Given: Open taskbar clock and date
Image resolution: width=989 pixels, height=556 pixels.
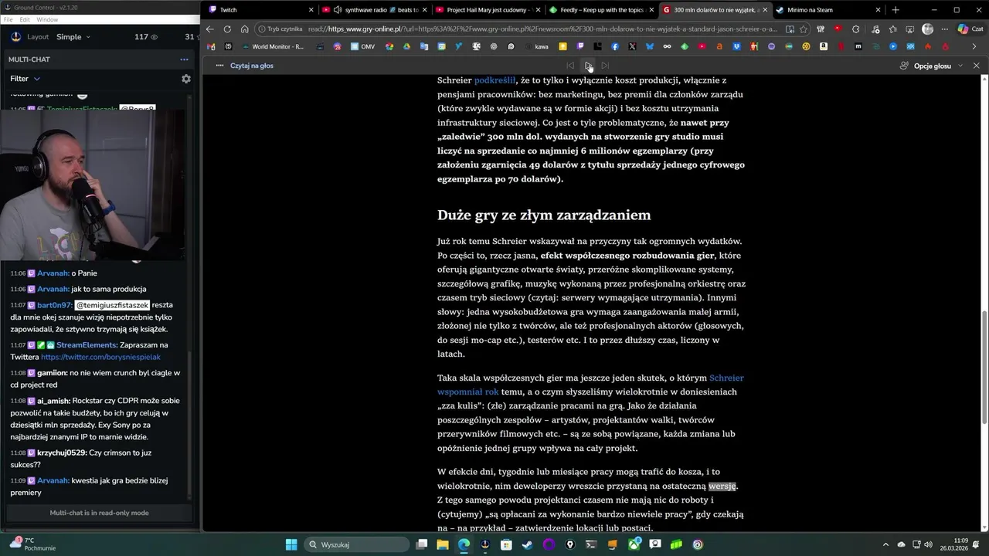Looking at the screenshot, I should (x=953, y=544).
